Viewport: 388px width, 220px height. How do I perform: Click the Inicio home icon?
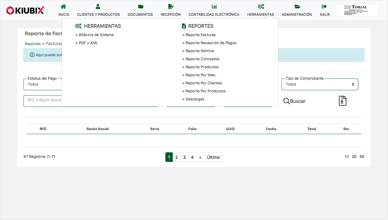(63, 6)
